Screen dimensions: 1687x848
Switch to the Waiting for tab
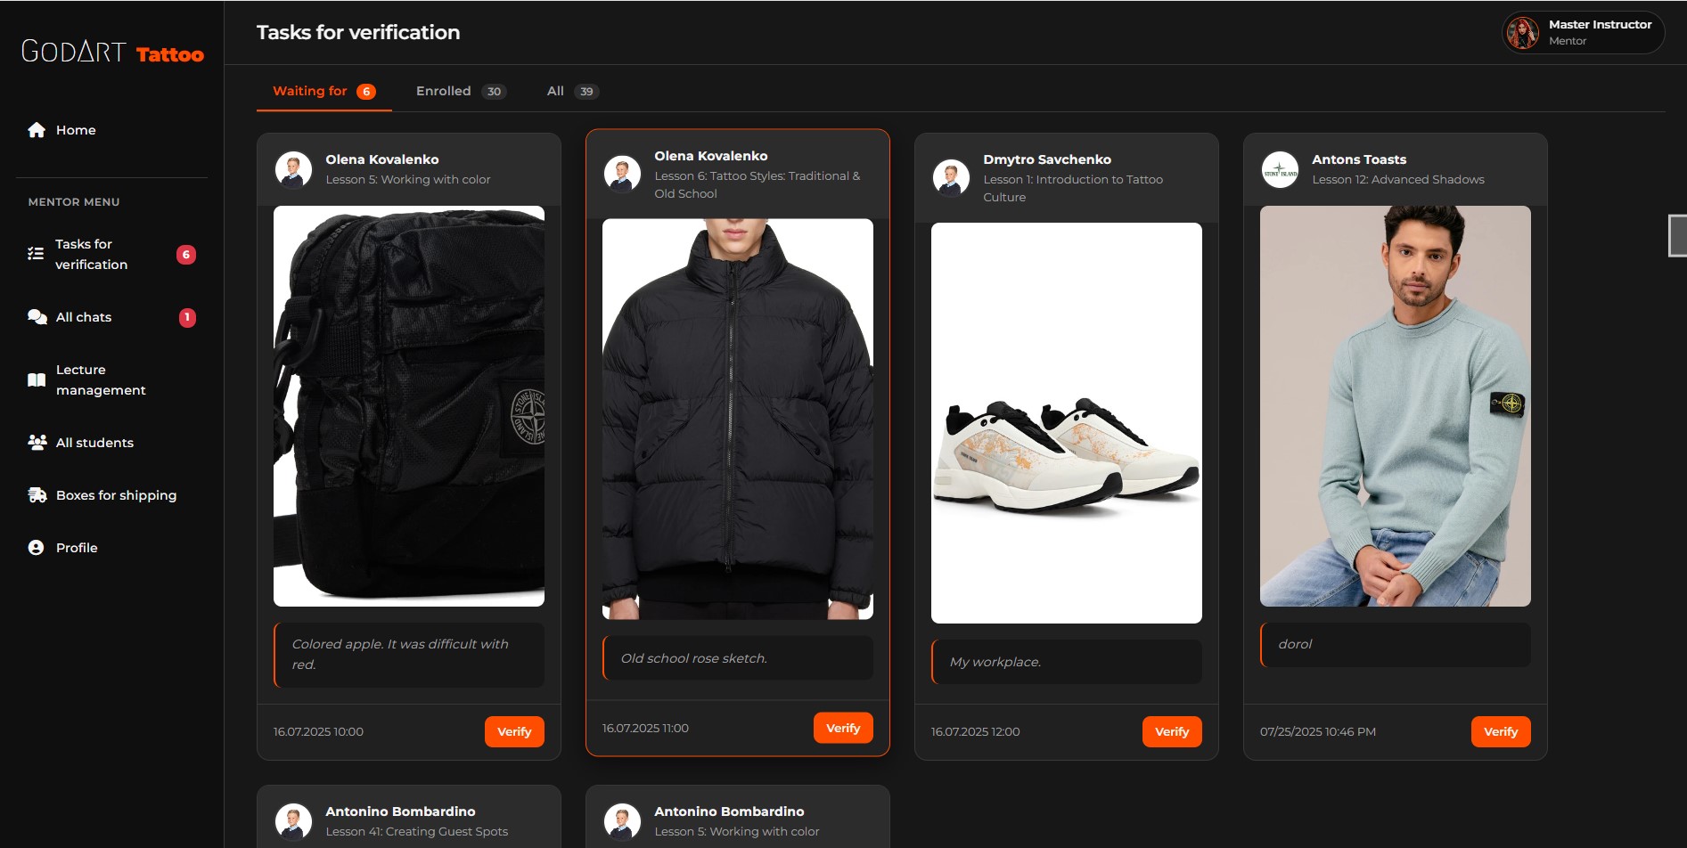[323, 92]
